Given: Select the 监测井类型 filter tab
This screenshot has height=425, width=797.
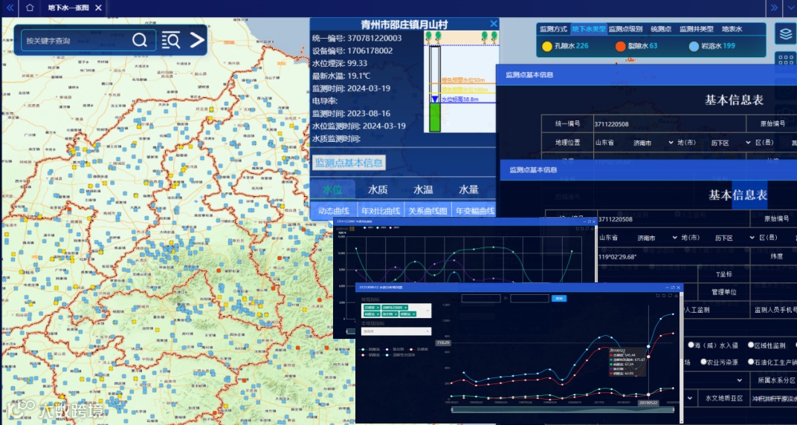Looking at the screenshot, I should [x=697, y=29].
